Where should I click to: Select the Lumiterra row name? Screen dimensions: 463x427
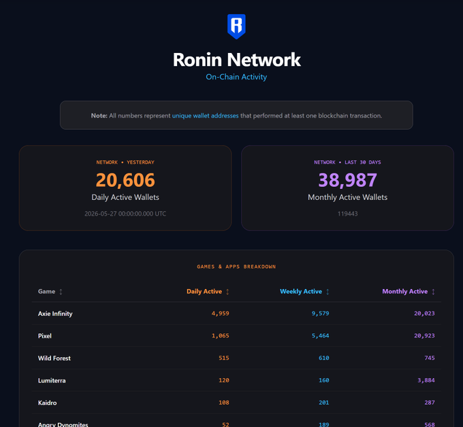point(52,380)
